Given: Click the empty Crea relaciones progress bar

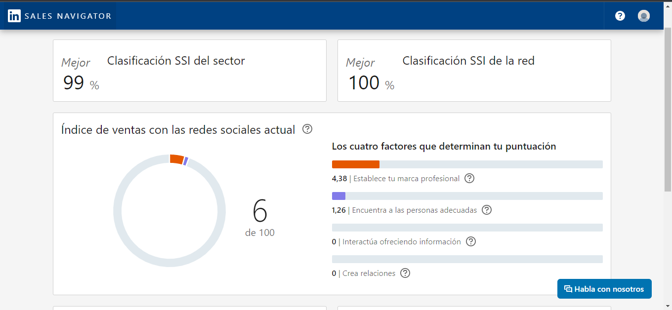Looking at the screenshot, I should [467, 259].
